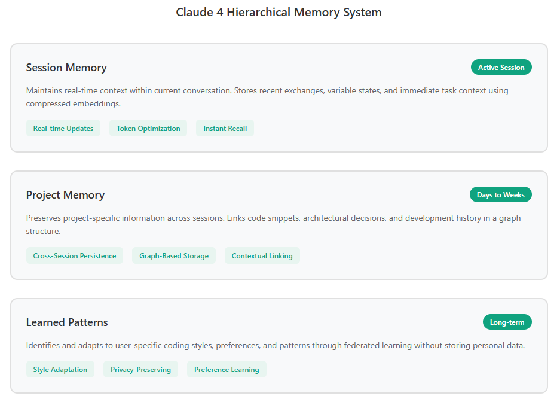Select the Preference Learning tag
Image resolution: width=560 pixels, height=405 pixels.
pyautogui.click(x=227, y=369)
